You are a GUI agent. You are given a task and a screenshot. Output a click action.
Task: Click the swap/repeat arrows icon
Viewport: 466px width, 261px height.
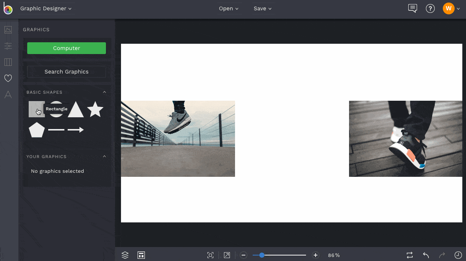pos(410,255)
